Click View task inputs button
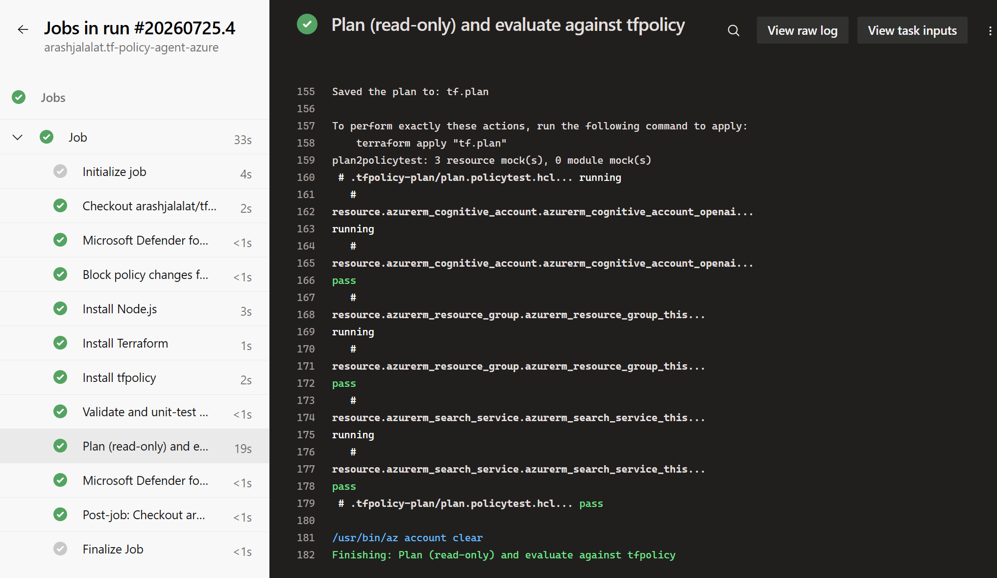Viewport: 997px width, 578px height. click(912, 30)
